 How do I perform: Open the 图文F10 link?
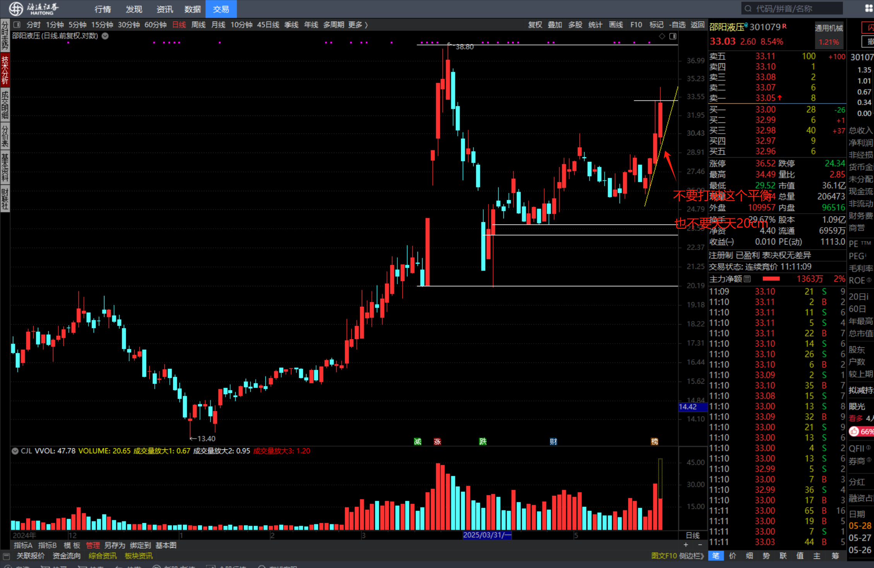pos(664,556)
